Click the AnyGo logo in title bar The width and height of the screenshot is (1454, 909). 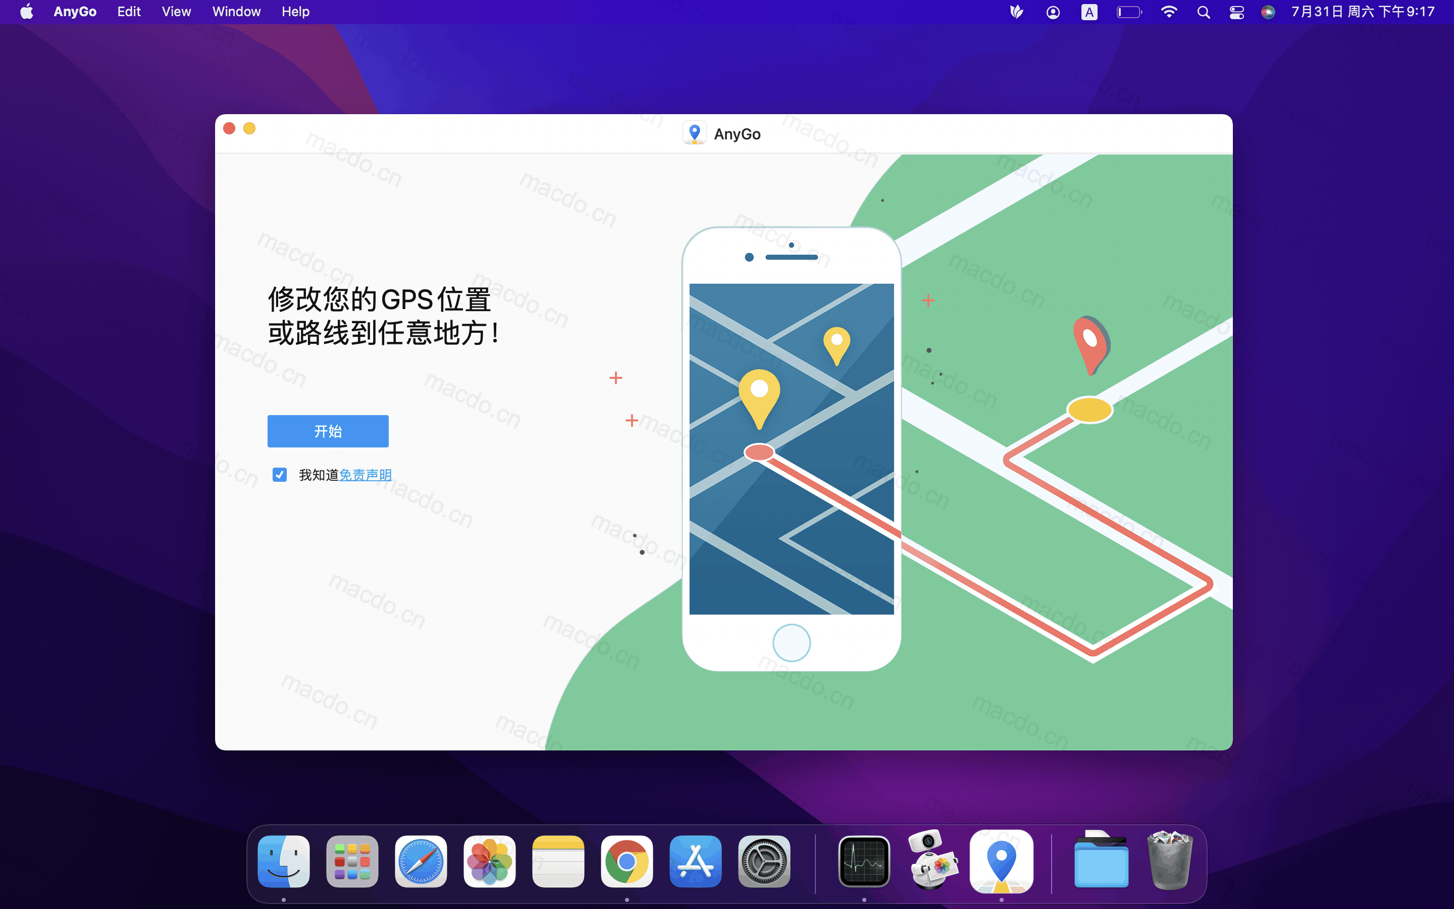pos(695,133)
